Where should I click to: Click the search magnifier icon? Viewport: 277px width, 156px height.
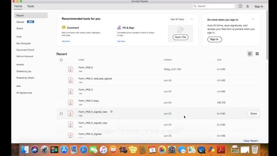[x=195, y=6]
